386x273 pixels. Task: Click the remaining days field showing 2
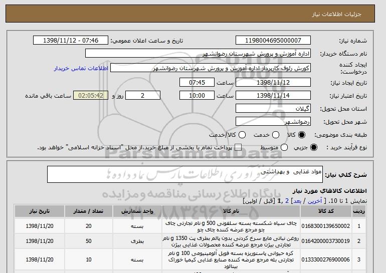pyautogui.click(x=143, y=95)
